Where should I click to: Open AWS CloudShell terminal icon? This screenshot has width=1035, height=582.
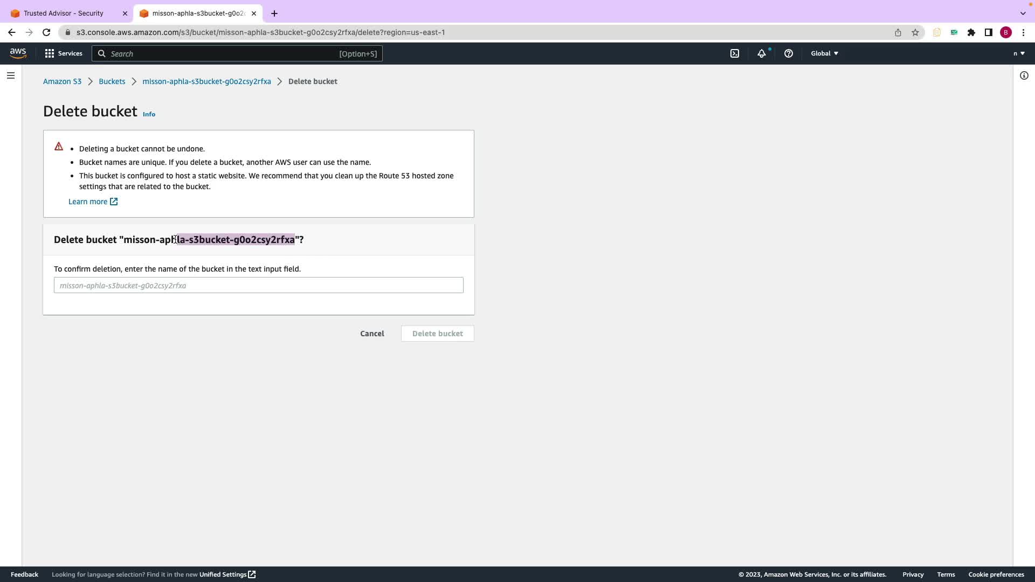coord(735,53)
